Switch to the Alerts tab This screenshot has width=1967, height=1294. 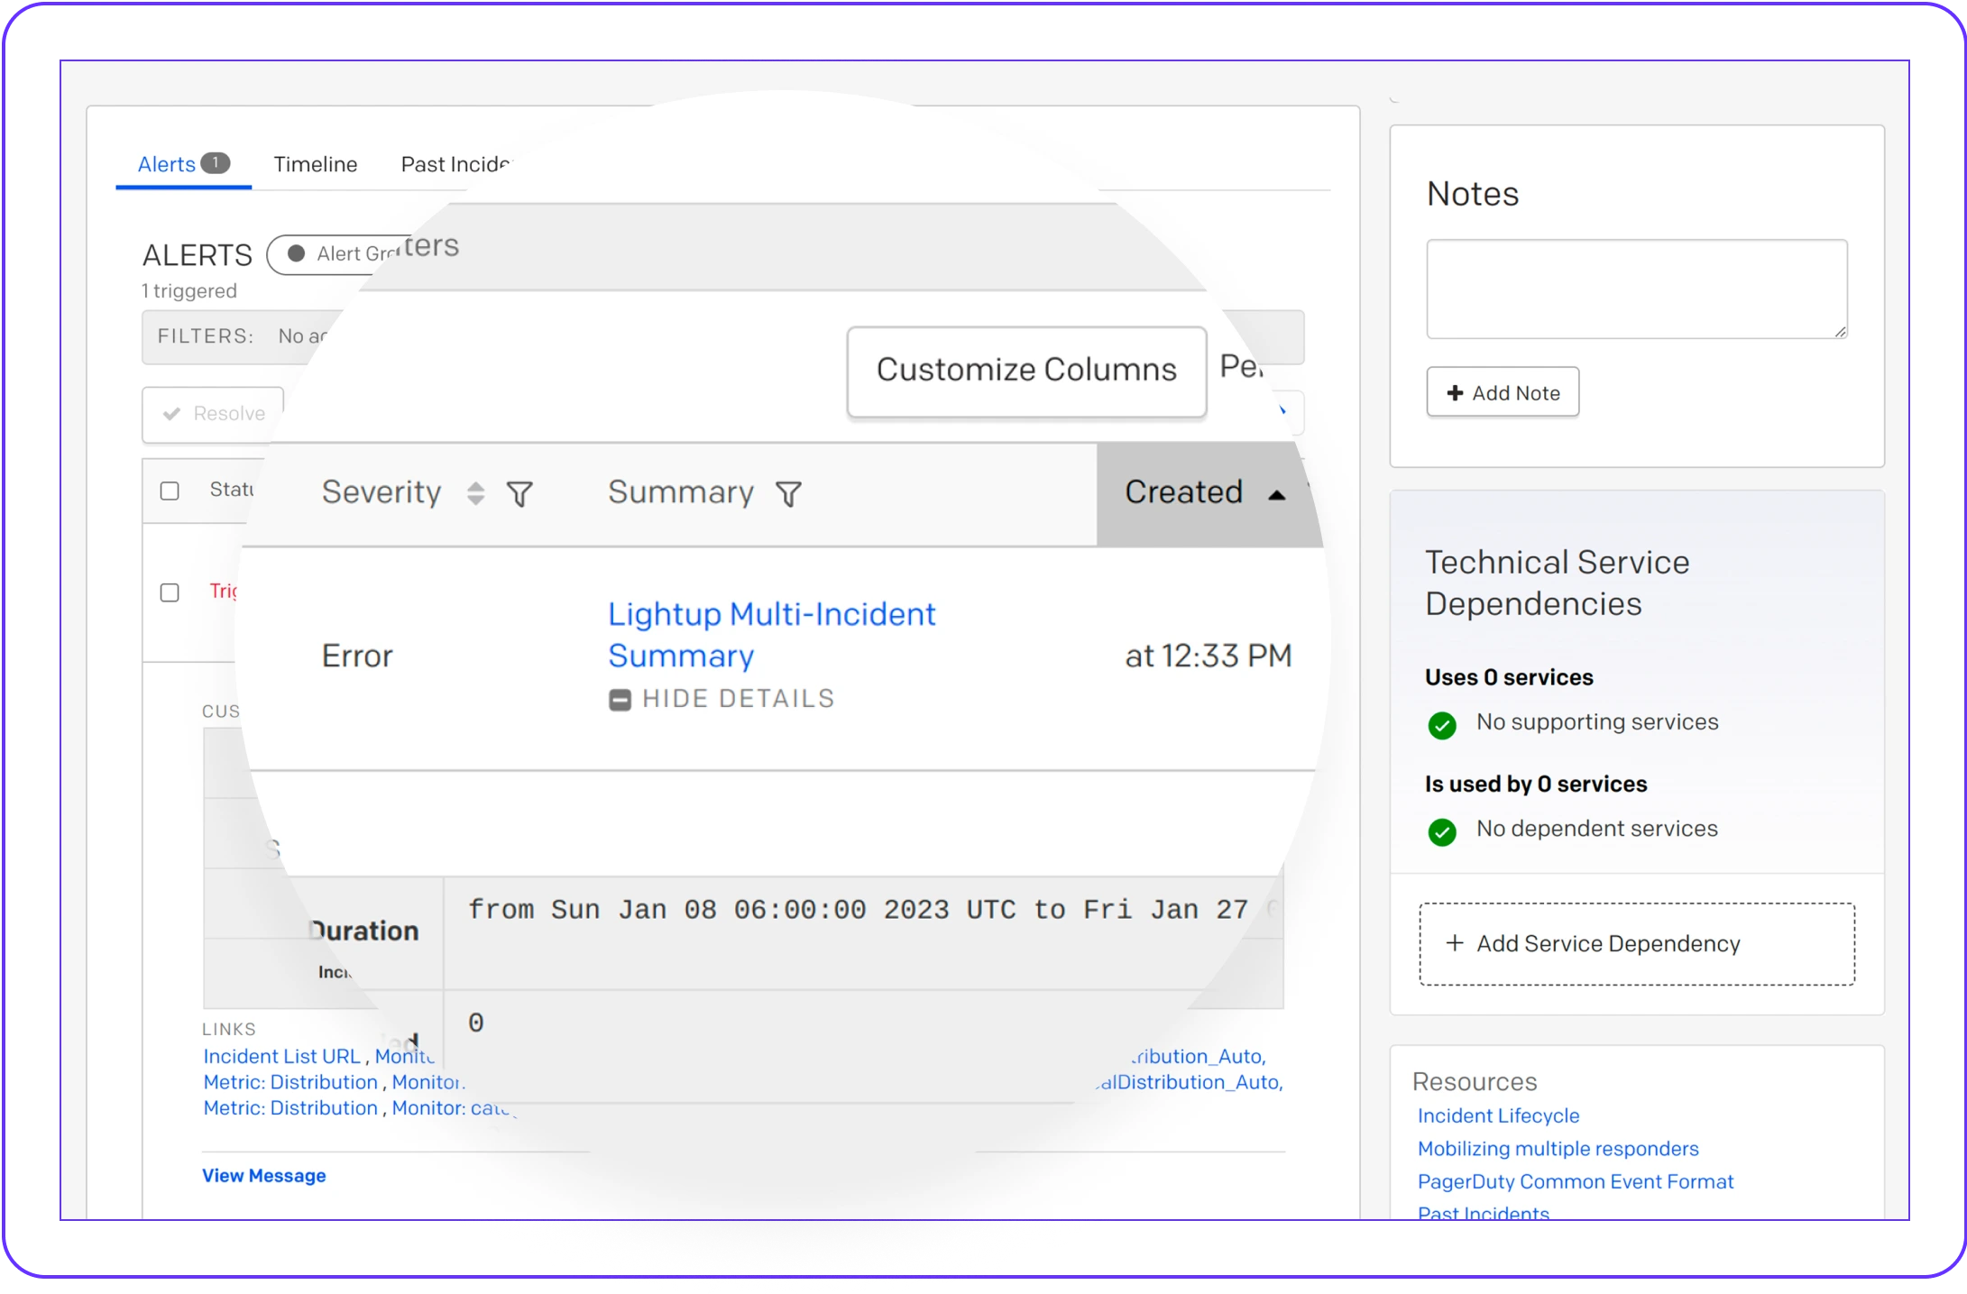click(x=168, y=164)
